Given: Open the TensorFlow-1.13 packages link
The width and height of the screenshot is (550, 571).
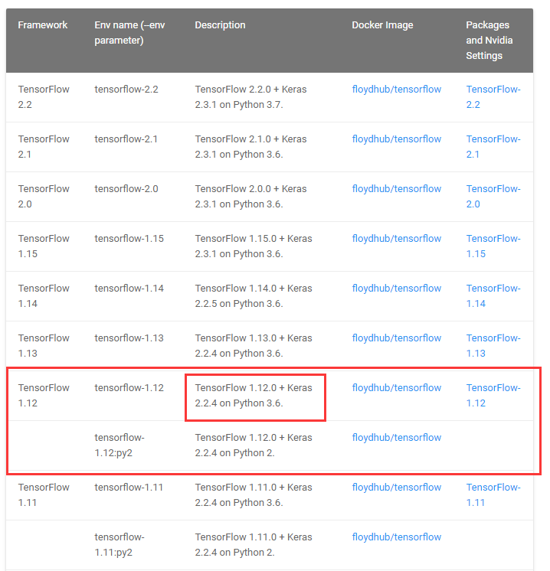Looking at the screenshot, I should (x=493, y=346).
